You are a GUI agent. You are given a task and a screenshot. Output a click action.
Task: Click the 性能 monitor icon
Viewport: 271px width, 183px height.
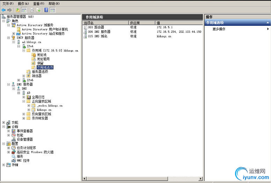pos(14,135)
